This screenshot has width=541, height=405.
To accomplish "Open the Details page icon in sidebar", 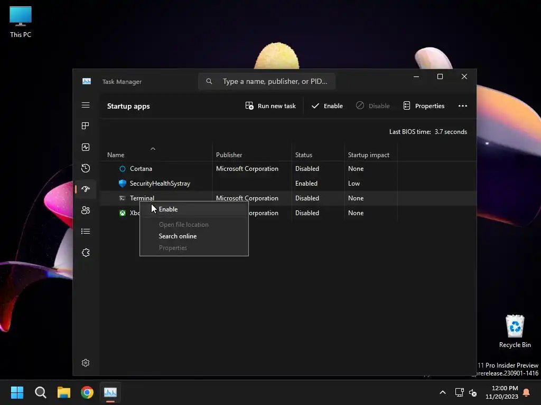I will 86,231.
